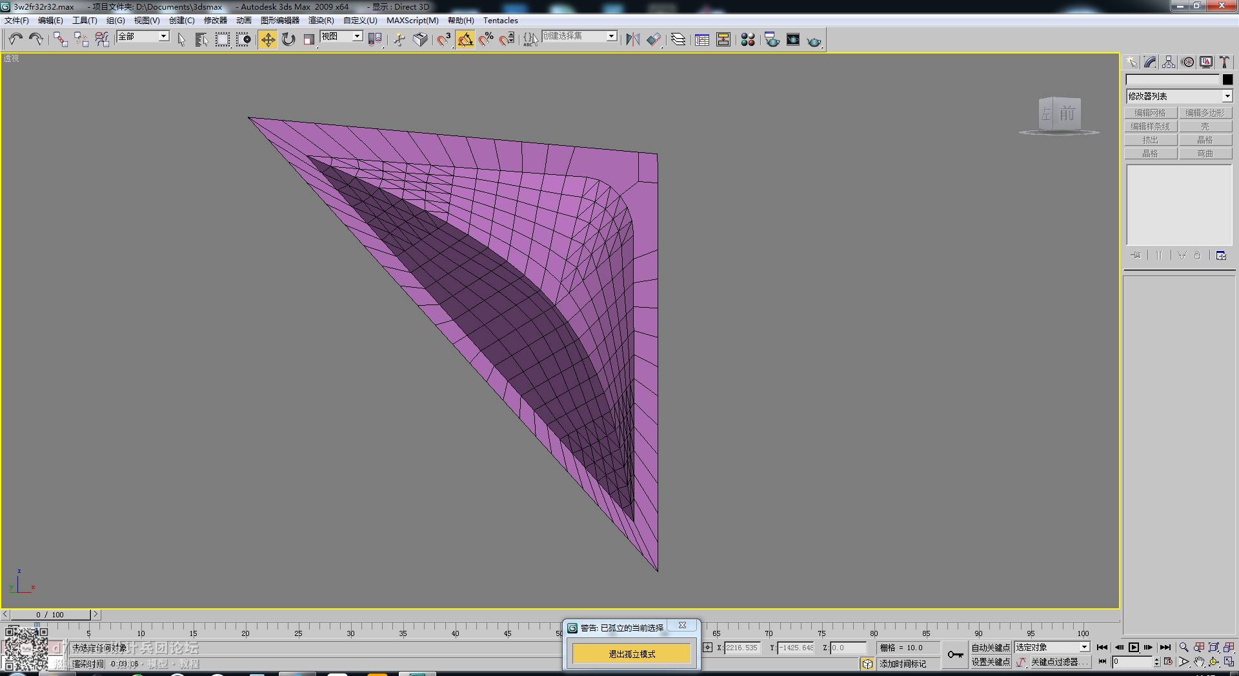Click the Mirror tool icon

(x=633, y=39)
